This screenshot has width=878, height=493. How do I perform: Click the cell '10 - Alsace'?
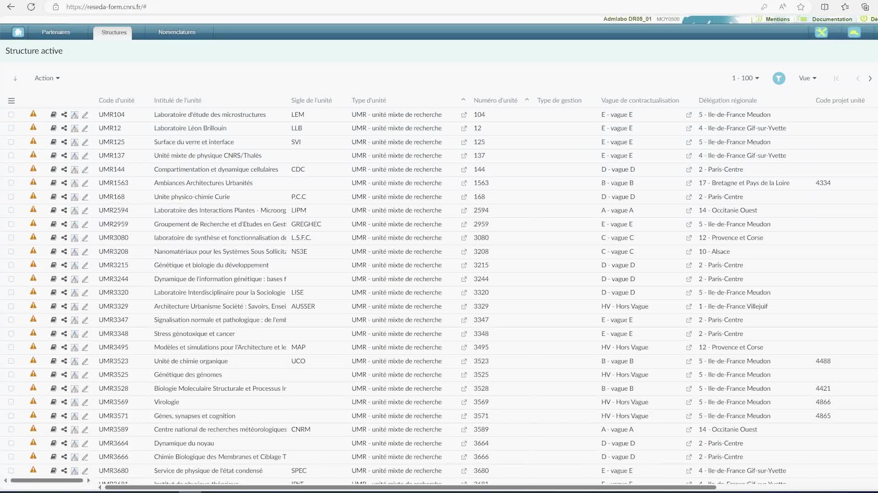click(x=714, y=252)
